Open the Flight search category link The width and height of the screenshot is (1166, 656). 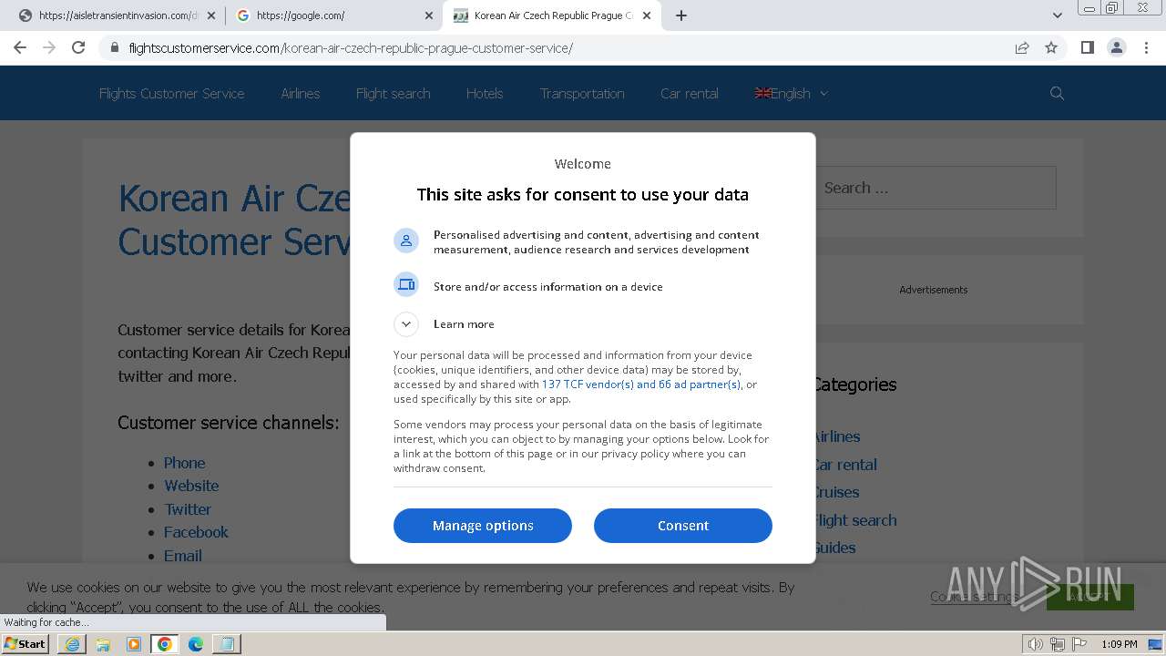[854, 520]
